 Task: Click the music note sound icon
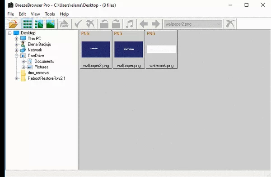pos(130,24)
